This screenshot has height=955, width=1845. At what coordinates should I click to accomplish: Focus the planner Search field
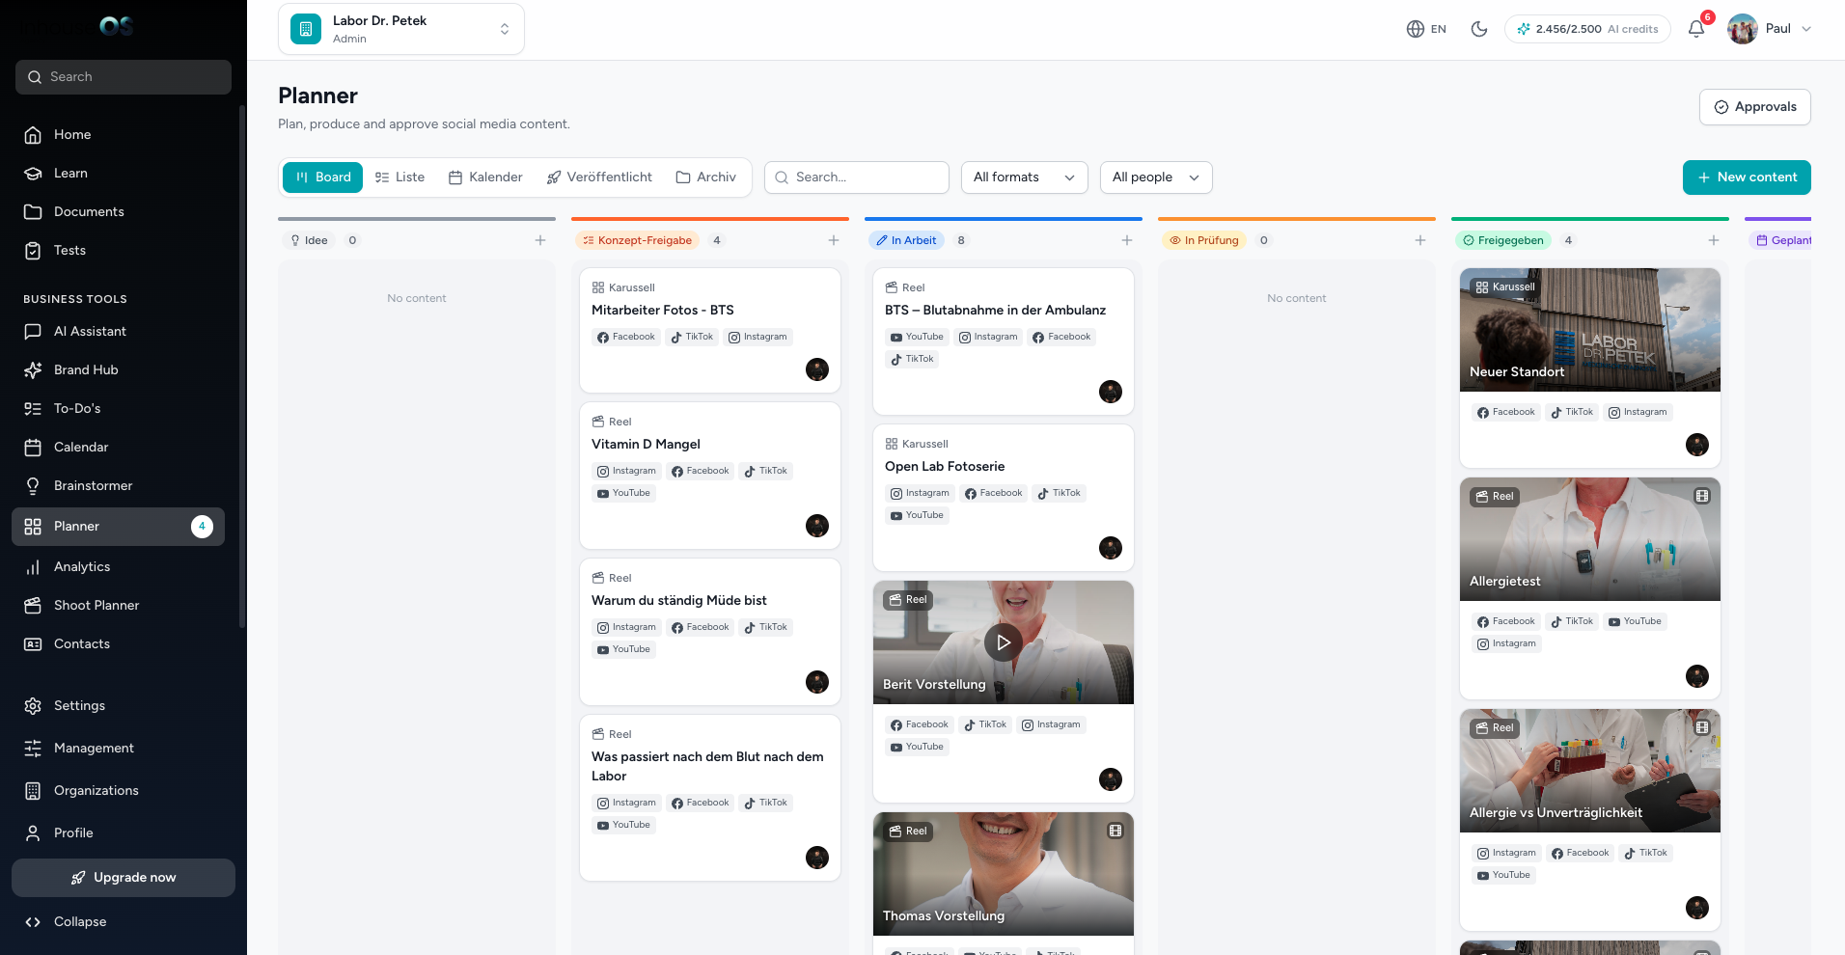857,177
